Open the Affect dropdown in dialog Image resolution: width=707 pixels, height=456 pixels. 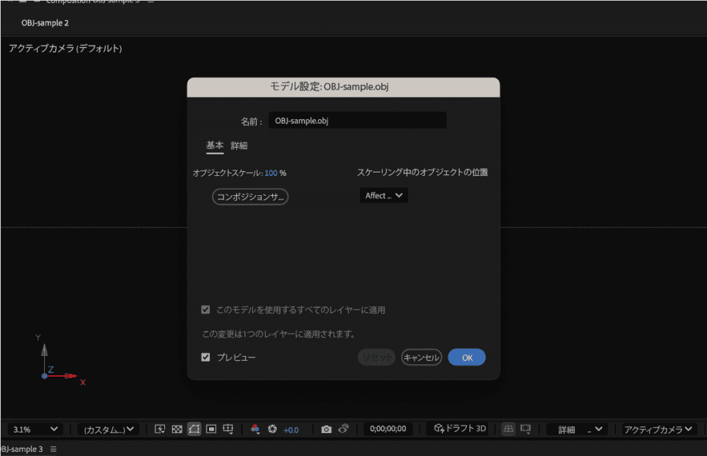pyautogui.click(x=384, y=196)
